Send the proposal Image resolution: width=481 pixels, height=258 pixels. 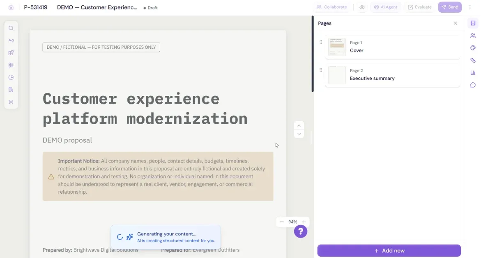coord(450,7)
